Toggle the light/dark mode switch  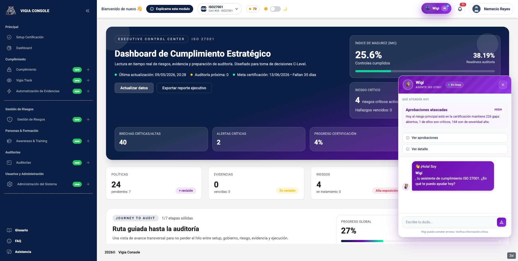[275, 9]
